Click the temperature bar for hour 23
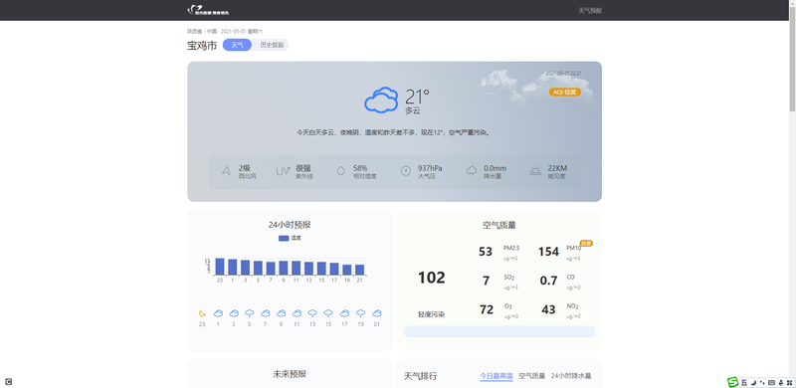The image size is (796, 388). click(x=220, y=267)
